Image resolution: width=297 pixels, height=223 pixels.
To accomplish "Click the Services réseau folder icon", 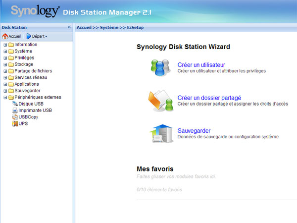I will tap(11, 78).
